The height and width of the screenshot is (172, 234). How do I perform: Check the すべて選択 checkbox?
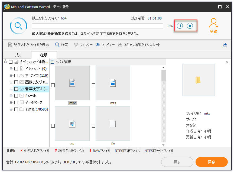click(x=53, y=62)
